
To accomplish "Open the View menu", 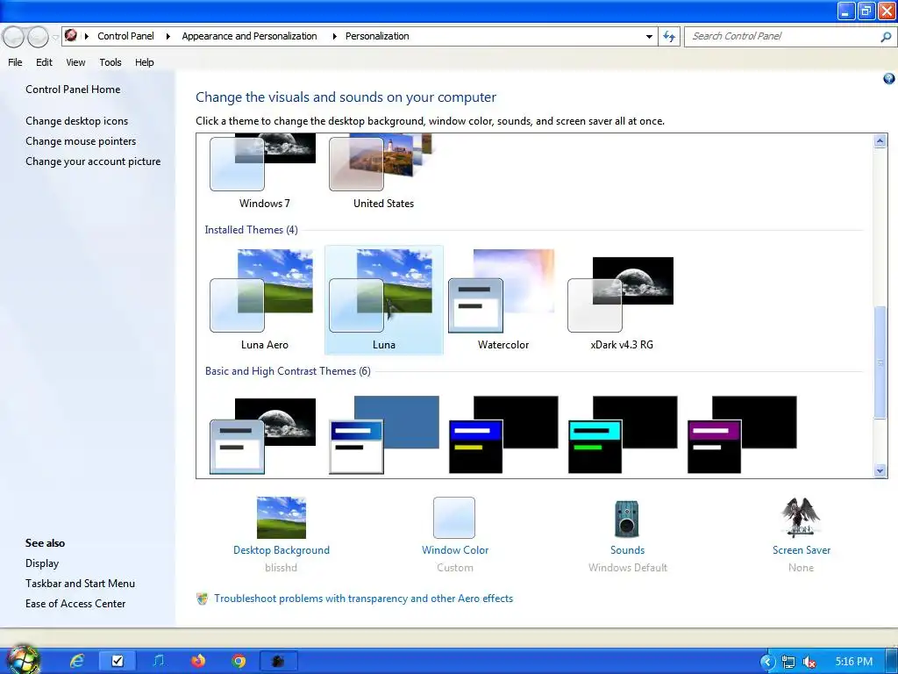I will [x=75, y=62].
